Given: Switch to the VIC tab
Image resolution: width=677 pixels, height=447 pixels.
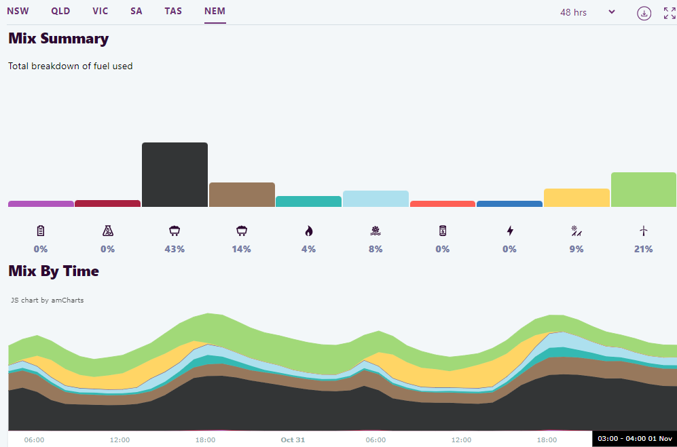Looking at the screenshot, I should 100,12.
